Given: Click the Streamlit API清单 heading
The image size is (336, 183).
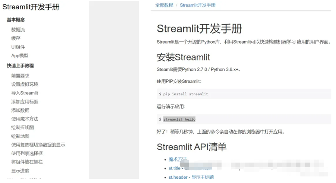Looking at the screenshot, I should pos(191,147).
